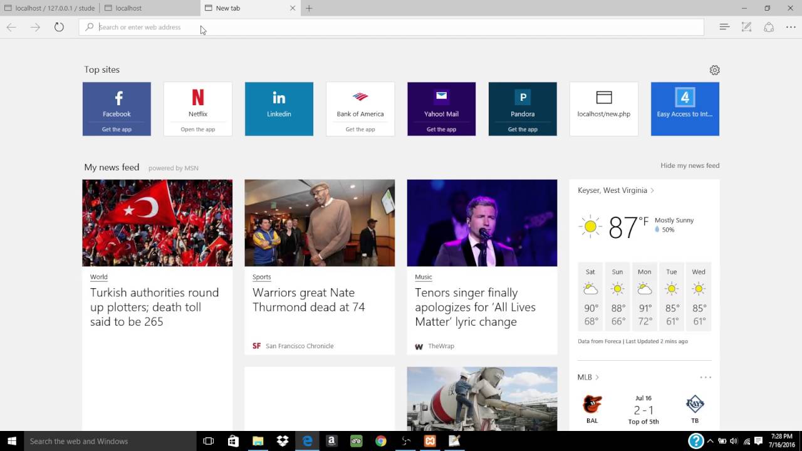Click the singer at microphone photo
802x451 pixels.
click(x=482, y=223)
